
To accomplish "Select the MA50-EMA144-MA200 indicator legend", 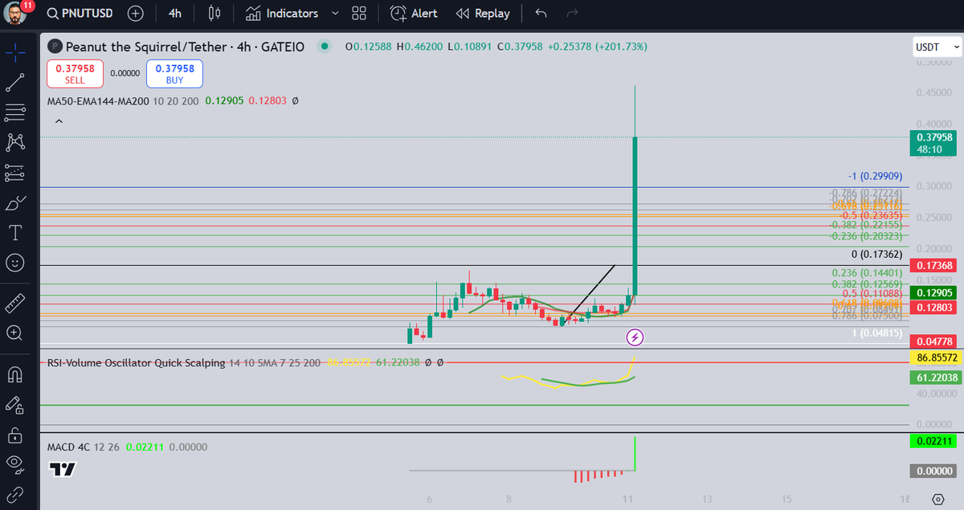I will (x=97, y=101).
